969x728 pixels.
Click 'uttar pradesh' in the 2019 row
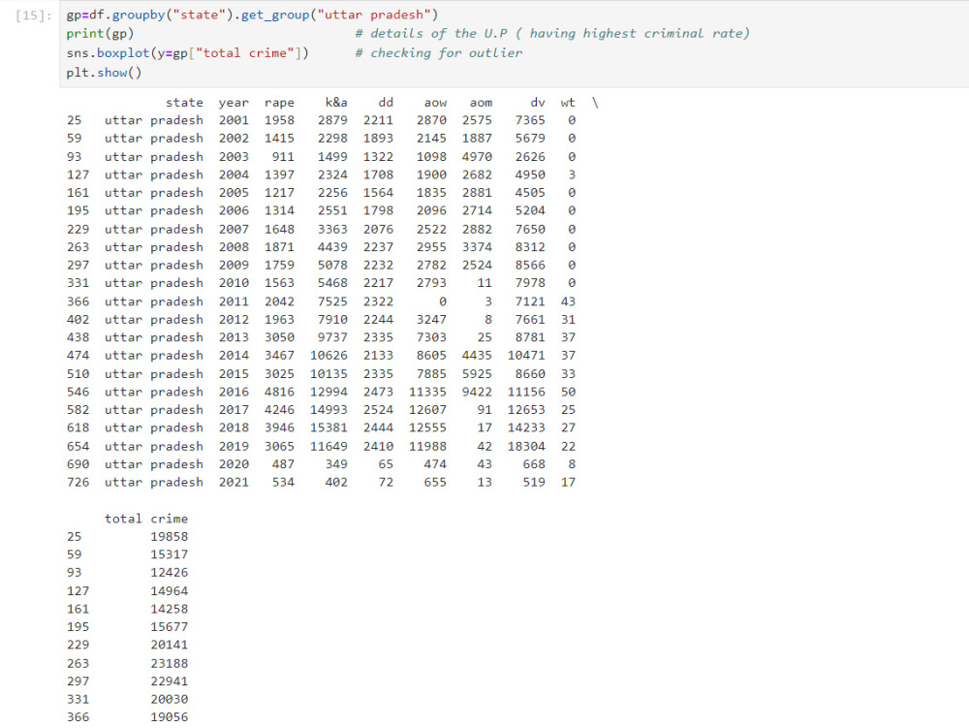click(154, 446)
